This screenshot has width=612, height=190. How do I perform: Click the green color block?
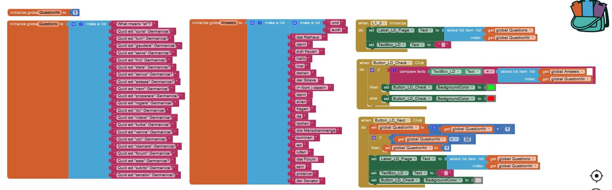[491, 88]
